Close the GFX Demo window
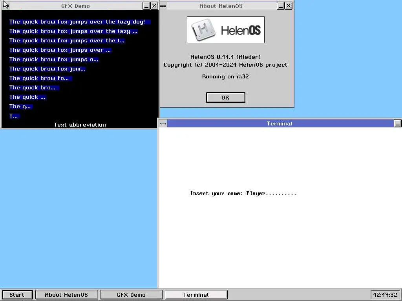 tap(154, 6)
